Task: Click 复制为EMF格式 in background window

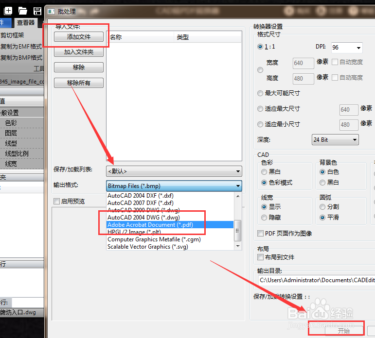Action: point(21,46)
